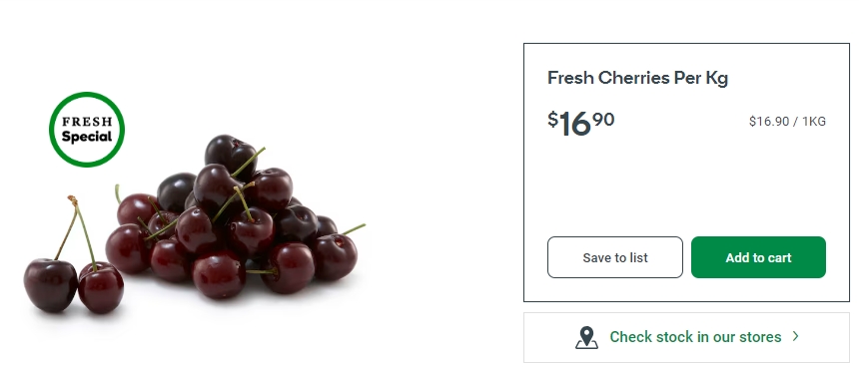Click the chevron arrow beside Check stock
Viewport: 859px width, 369px height.
tap(795, 337)
